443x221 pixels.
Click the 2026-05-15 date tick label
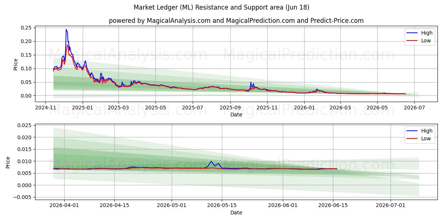tap(222, 206)
